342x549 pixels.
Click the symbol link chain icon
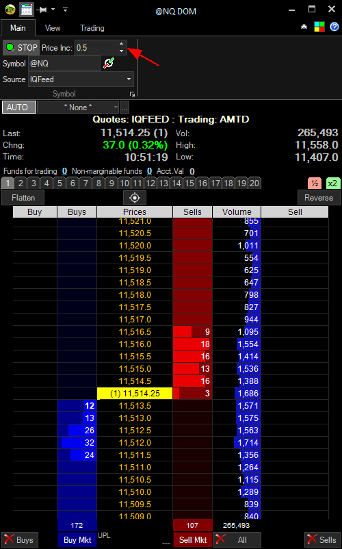pyautogui.click(x=108, y=63)
